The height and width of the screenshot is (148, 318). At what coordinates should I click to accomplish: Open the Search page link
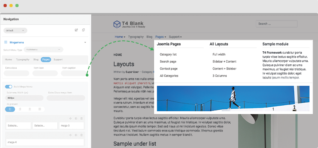pos(168,62)
